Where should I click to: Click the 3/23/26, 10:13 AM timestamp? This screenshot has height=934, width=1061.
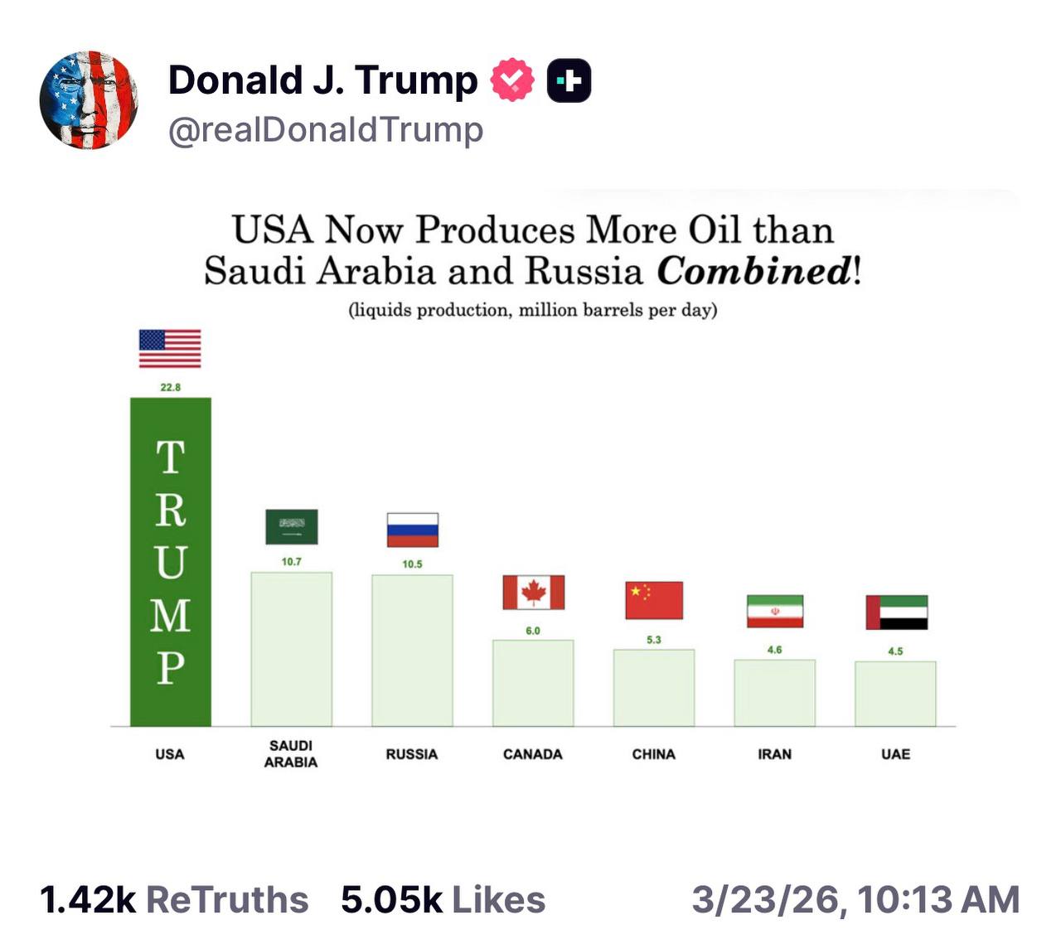pyautogui.click(x=855, y=900)
